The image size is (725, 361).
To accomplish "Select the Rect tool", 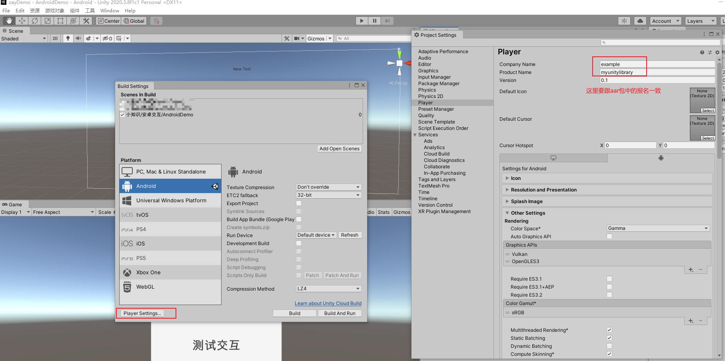I will 60,21.
